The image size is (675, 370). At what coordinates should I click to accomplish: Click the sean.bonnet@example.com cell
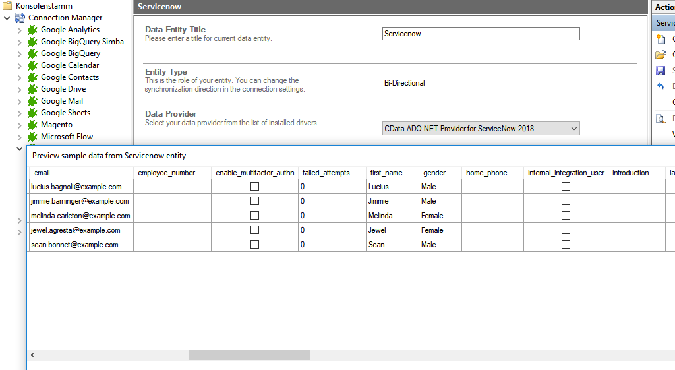pyautogui.click(x=80, y=245)
